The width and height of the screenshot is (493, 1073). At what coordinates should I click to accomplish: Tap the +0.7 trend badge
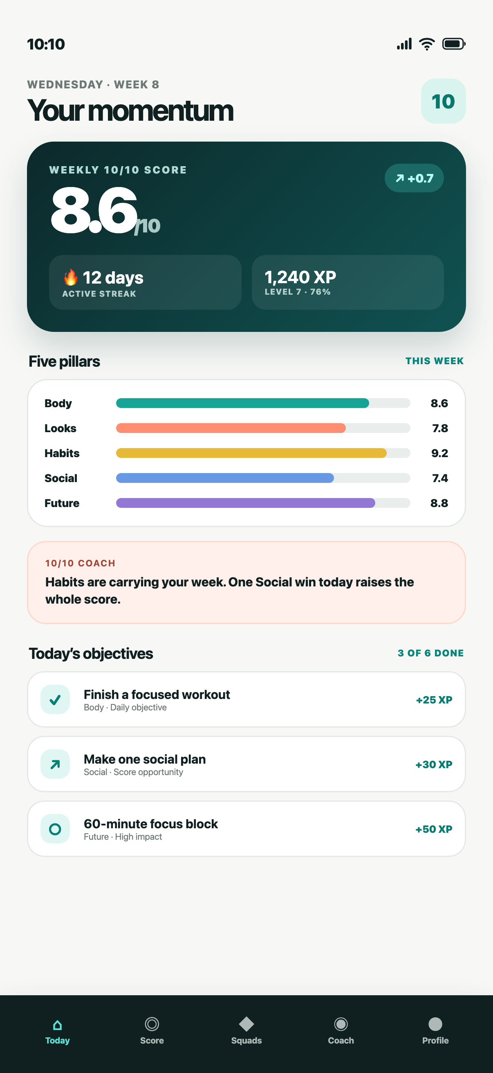click(414, 178)
